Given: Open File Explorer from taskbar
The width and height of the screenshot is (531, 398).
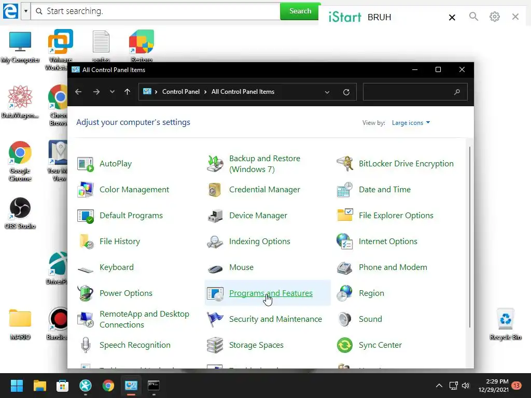Looking at the screenshot, I should coord(39,386).
